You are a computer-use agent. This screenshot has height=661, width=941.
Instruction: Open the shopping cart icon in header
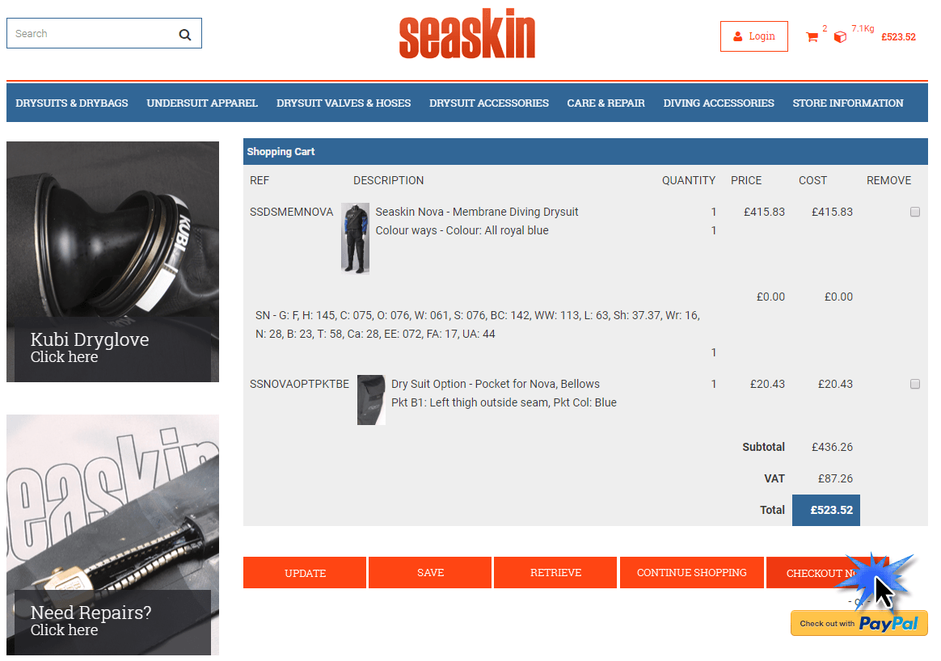812,37
